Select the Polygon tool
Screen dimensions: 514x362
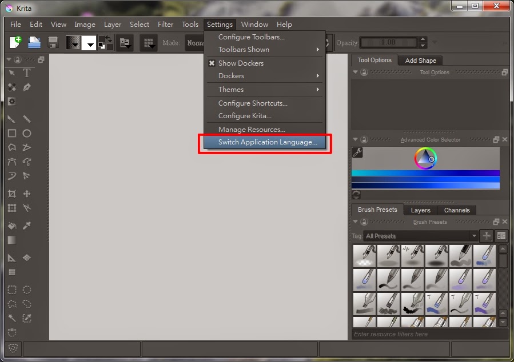(x=12, y=148)
